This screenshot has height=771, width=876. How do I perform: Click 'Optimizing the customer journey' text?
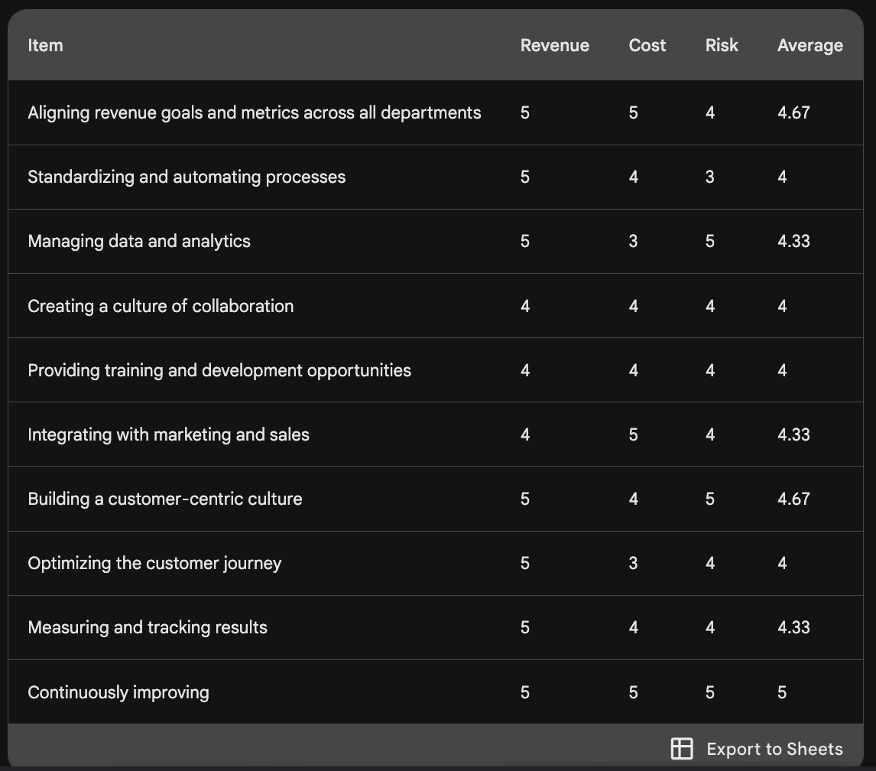[x=154, y=563]
